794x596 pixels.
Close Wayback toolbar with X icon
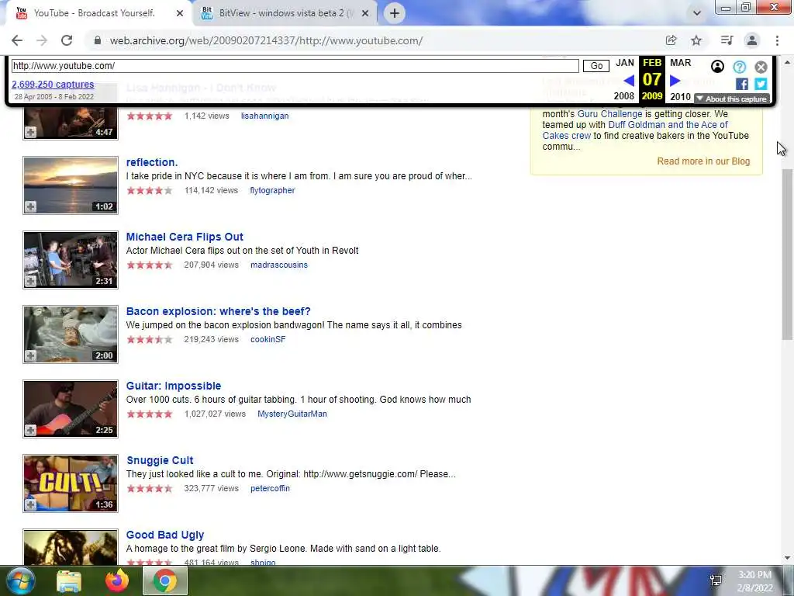tap(761, 67)
